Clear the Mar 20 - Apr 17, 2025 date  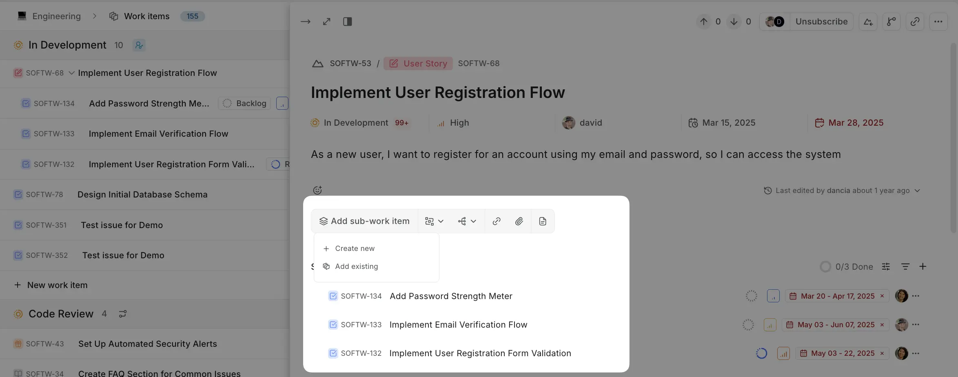click(882, 296)
